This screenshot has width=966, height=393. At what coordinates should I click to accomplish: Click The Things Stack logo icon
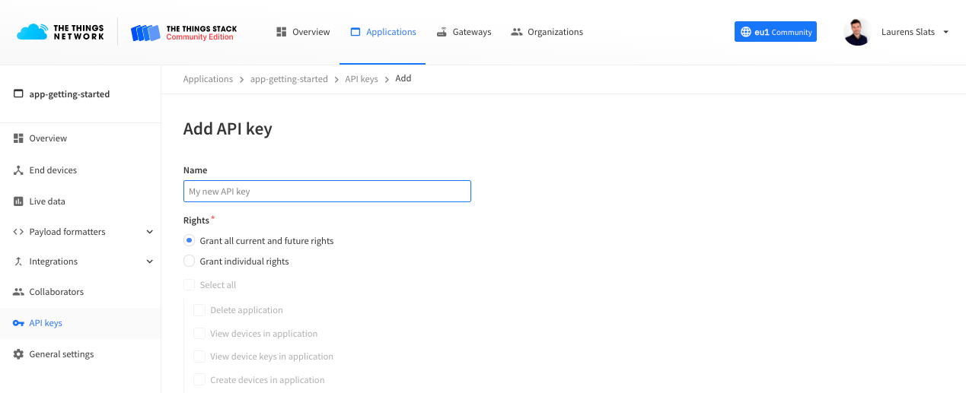[x=145, y=33]
